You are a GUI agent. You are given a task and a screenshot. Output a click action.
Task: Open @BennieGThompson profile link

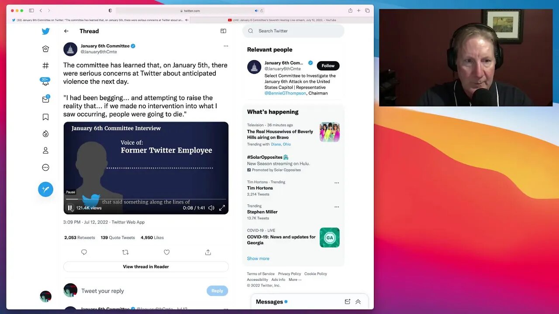tap(285, 93)
